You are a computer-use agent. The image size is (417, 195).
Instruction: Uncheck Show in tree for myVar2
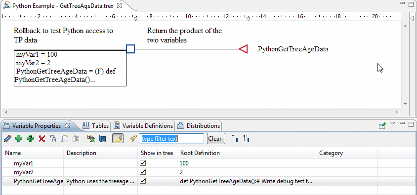pyautogui.click(x=143, y=172)
